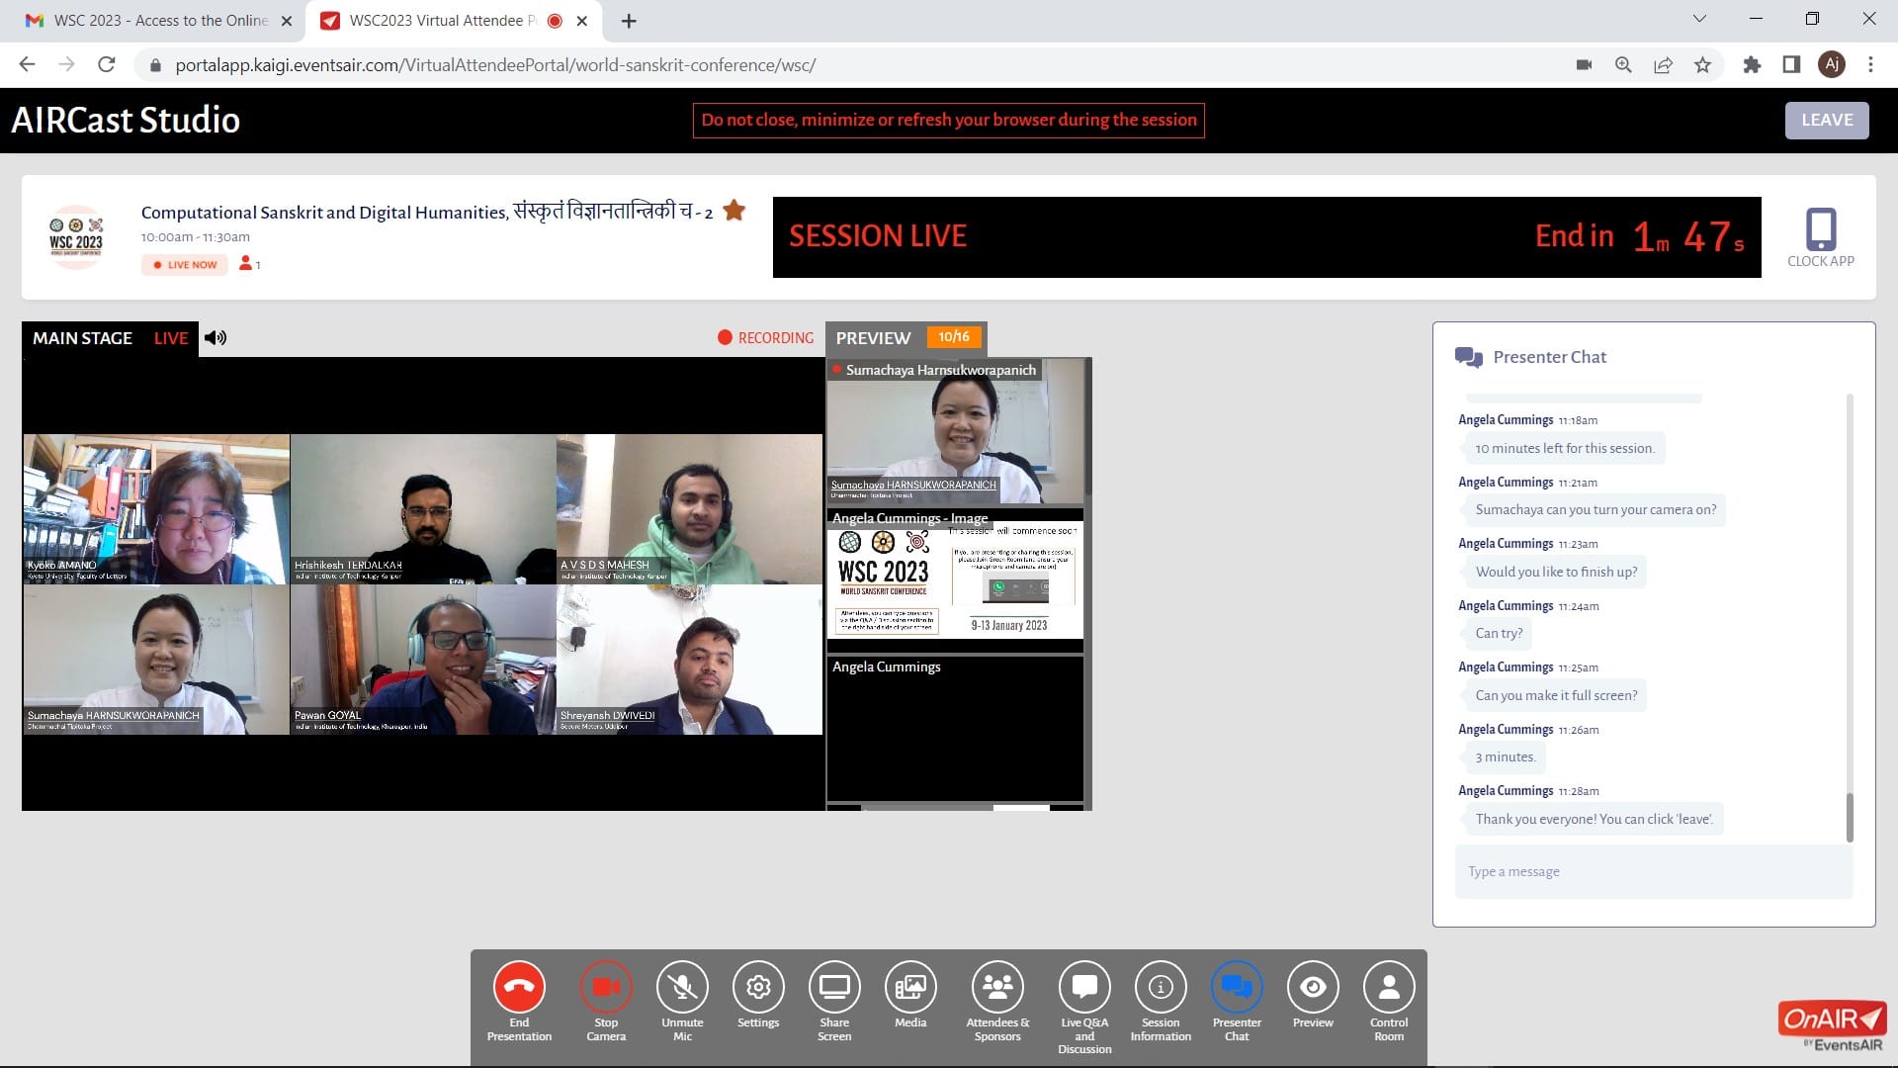Select the PREVIEW tab header
1898x1068 pixels.
pos(873,338)
